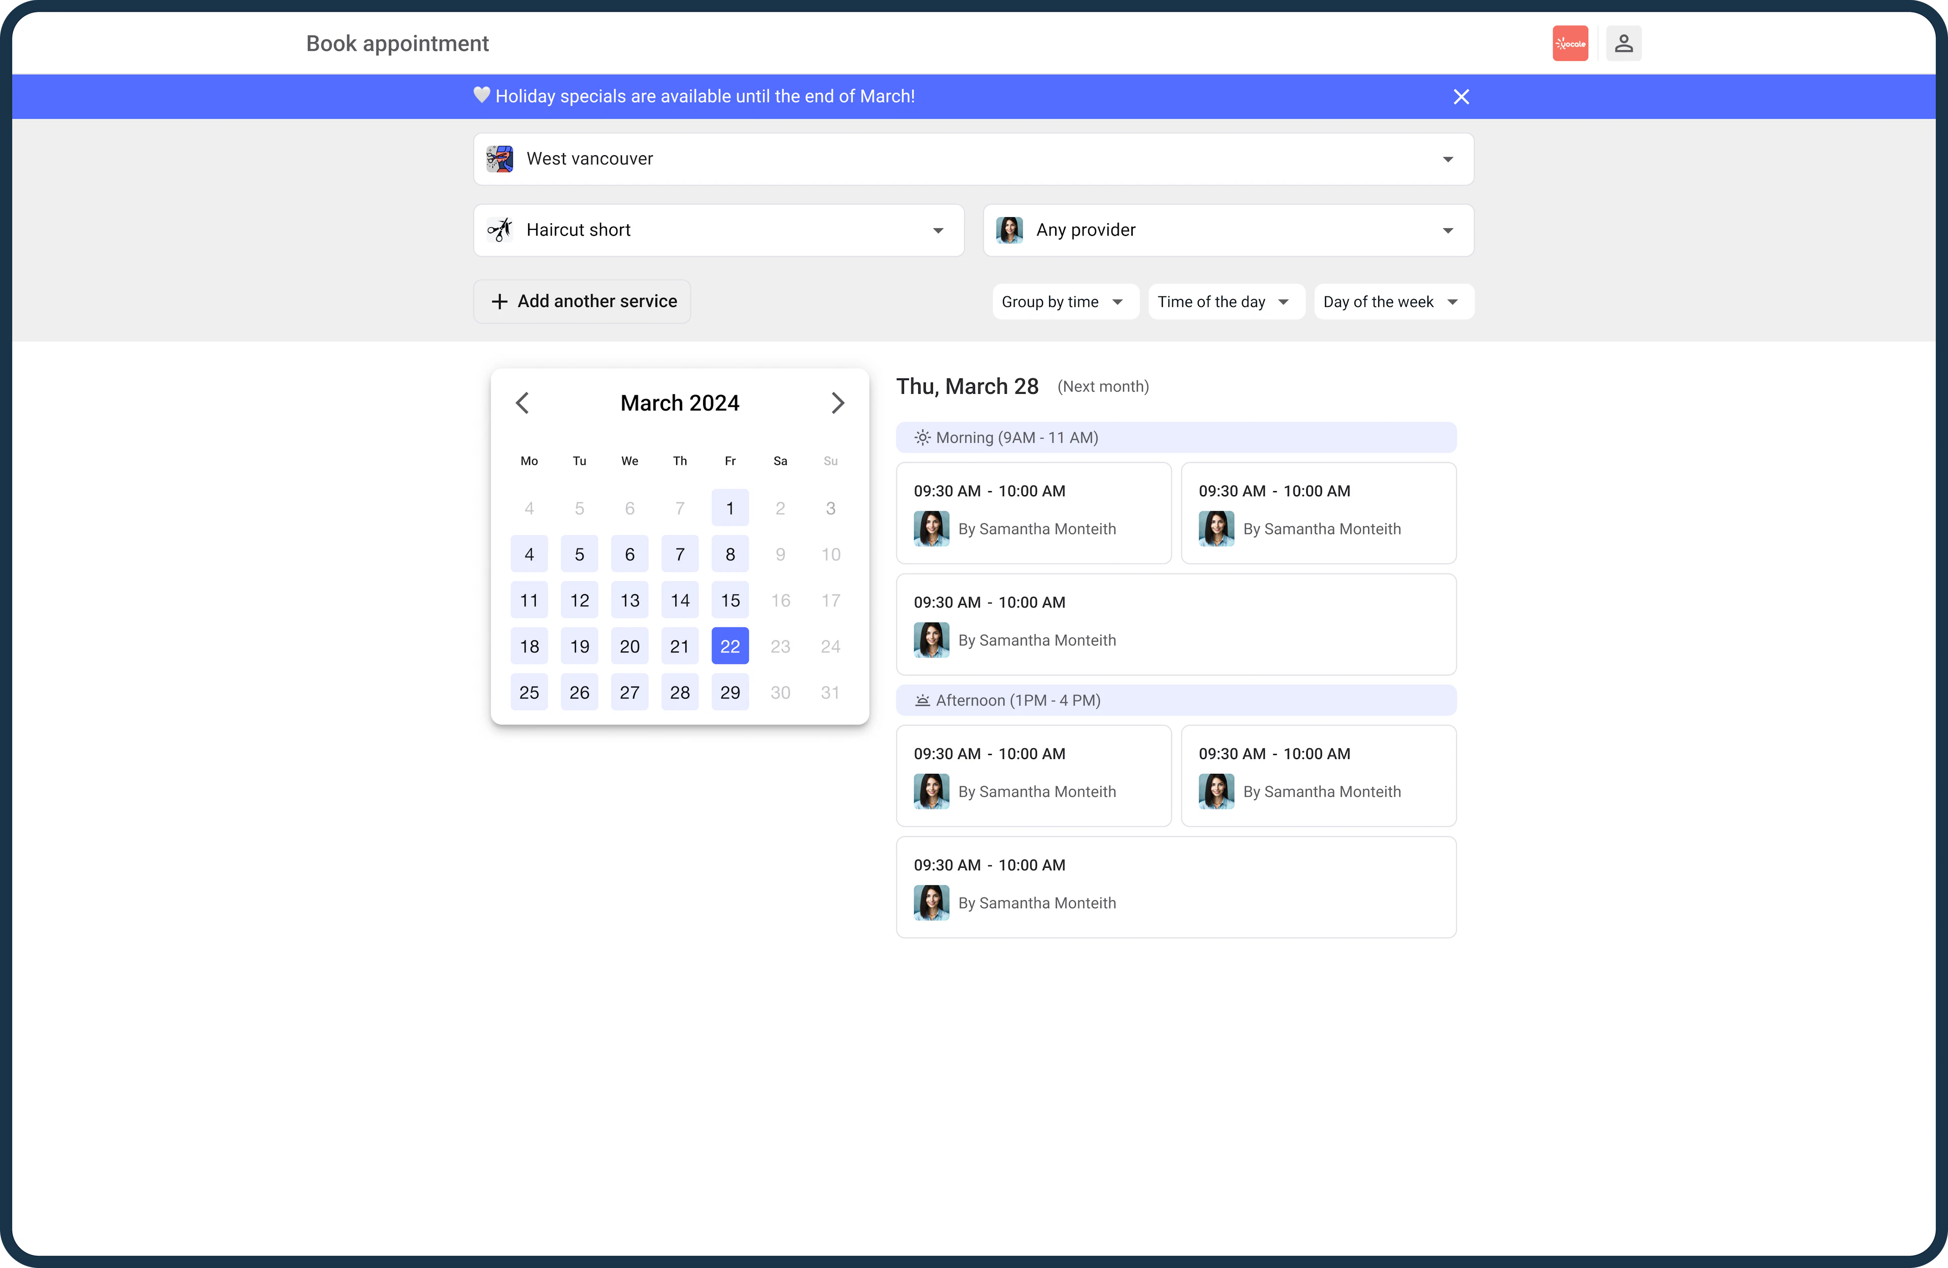Open the Time of the day dropdown
The height and width of the screenshot is (1268, 1948).
click(x=1225, y=301)
